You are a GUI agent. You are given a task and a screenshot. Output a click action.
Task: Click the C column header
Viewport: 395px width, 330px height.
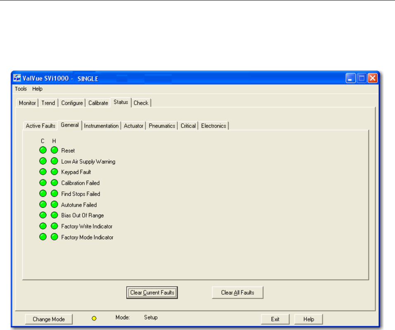(x=43, y=141)
